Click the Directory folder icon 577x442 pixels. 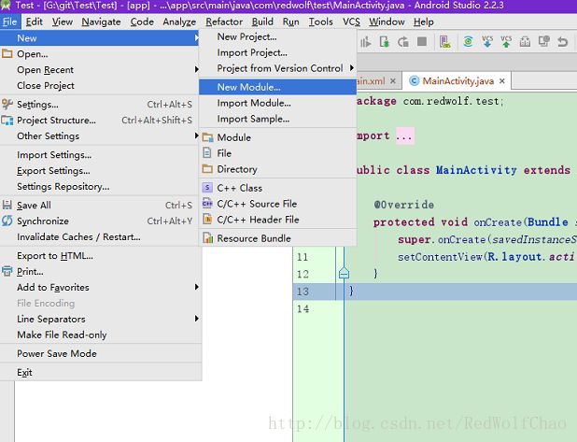point(207,169)
